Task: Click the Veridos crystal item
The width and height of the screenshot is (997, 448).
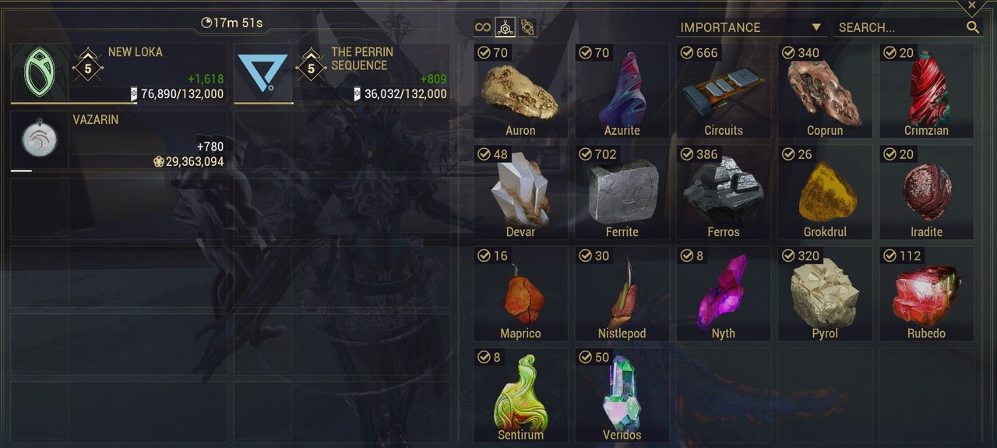Action: tap(622, 395)
